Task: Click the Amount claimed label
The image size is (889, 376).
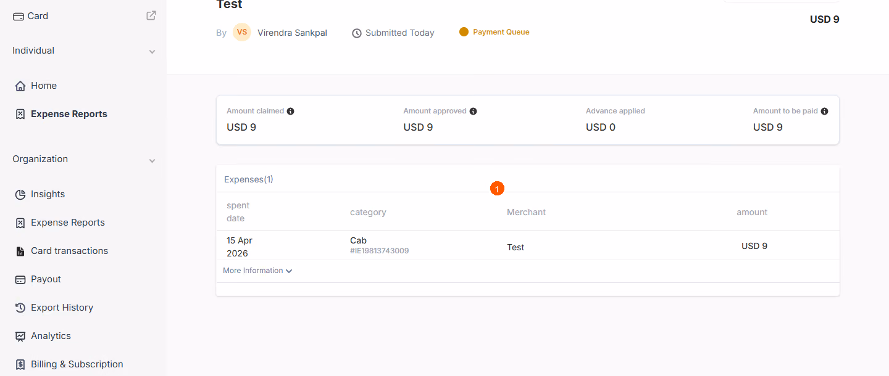Action: (255, 111)
